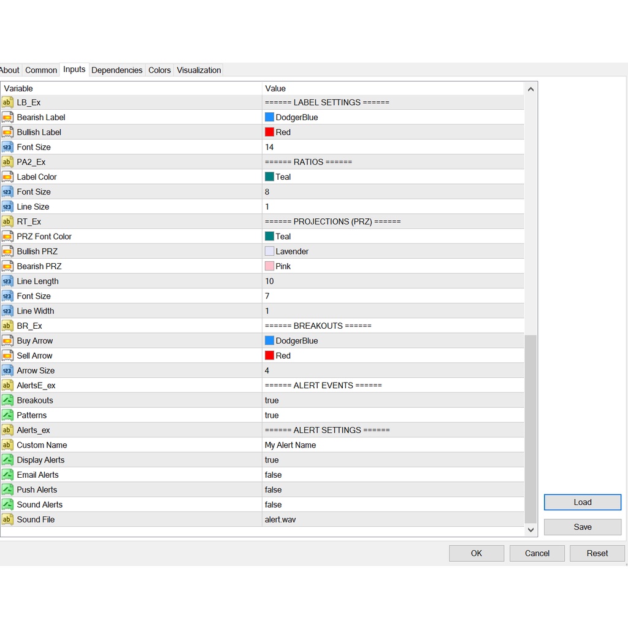Click the Reset button
Viewport: 628px width, 628px height.
point(597,553)
